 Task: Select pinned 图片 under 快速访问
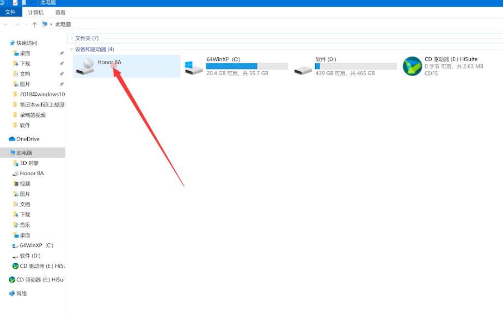[x=21, y=84]
